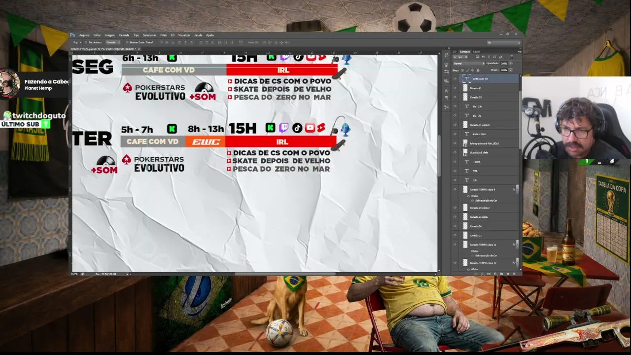Add a layer style with the fx button
The height and width of the screenshot is (355, 631).
483,274
